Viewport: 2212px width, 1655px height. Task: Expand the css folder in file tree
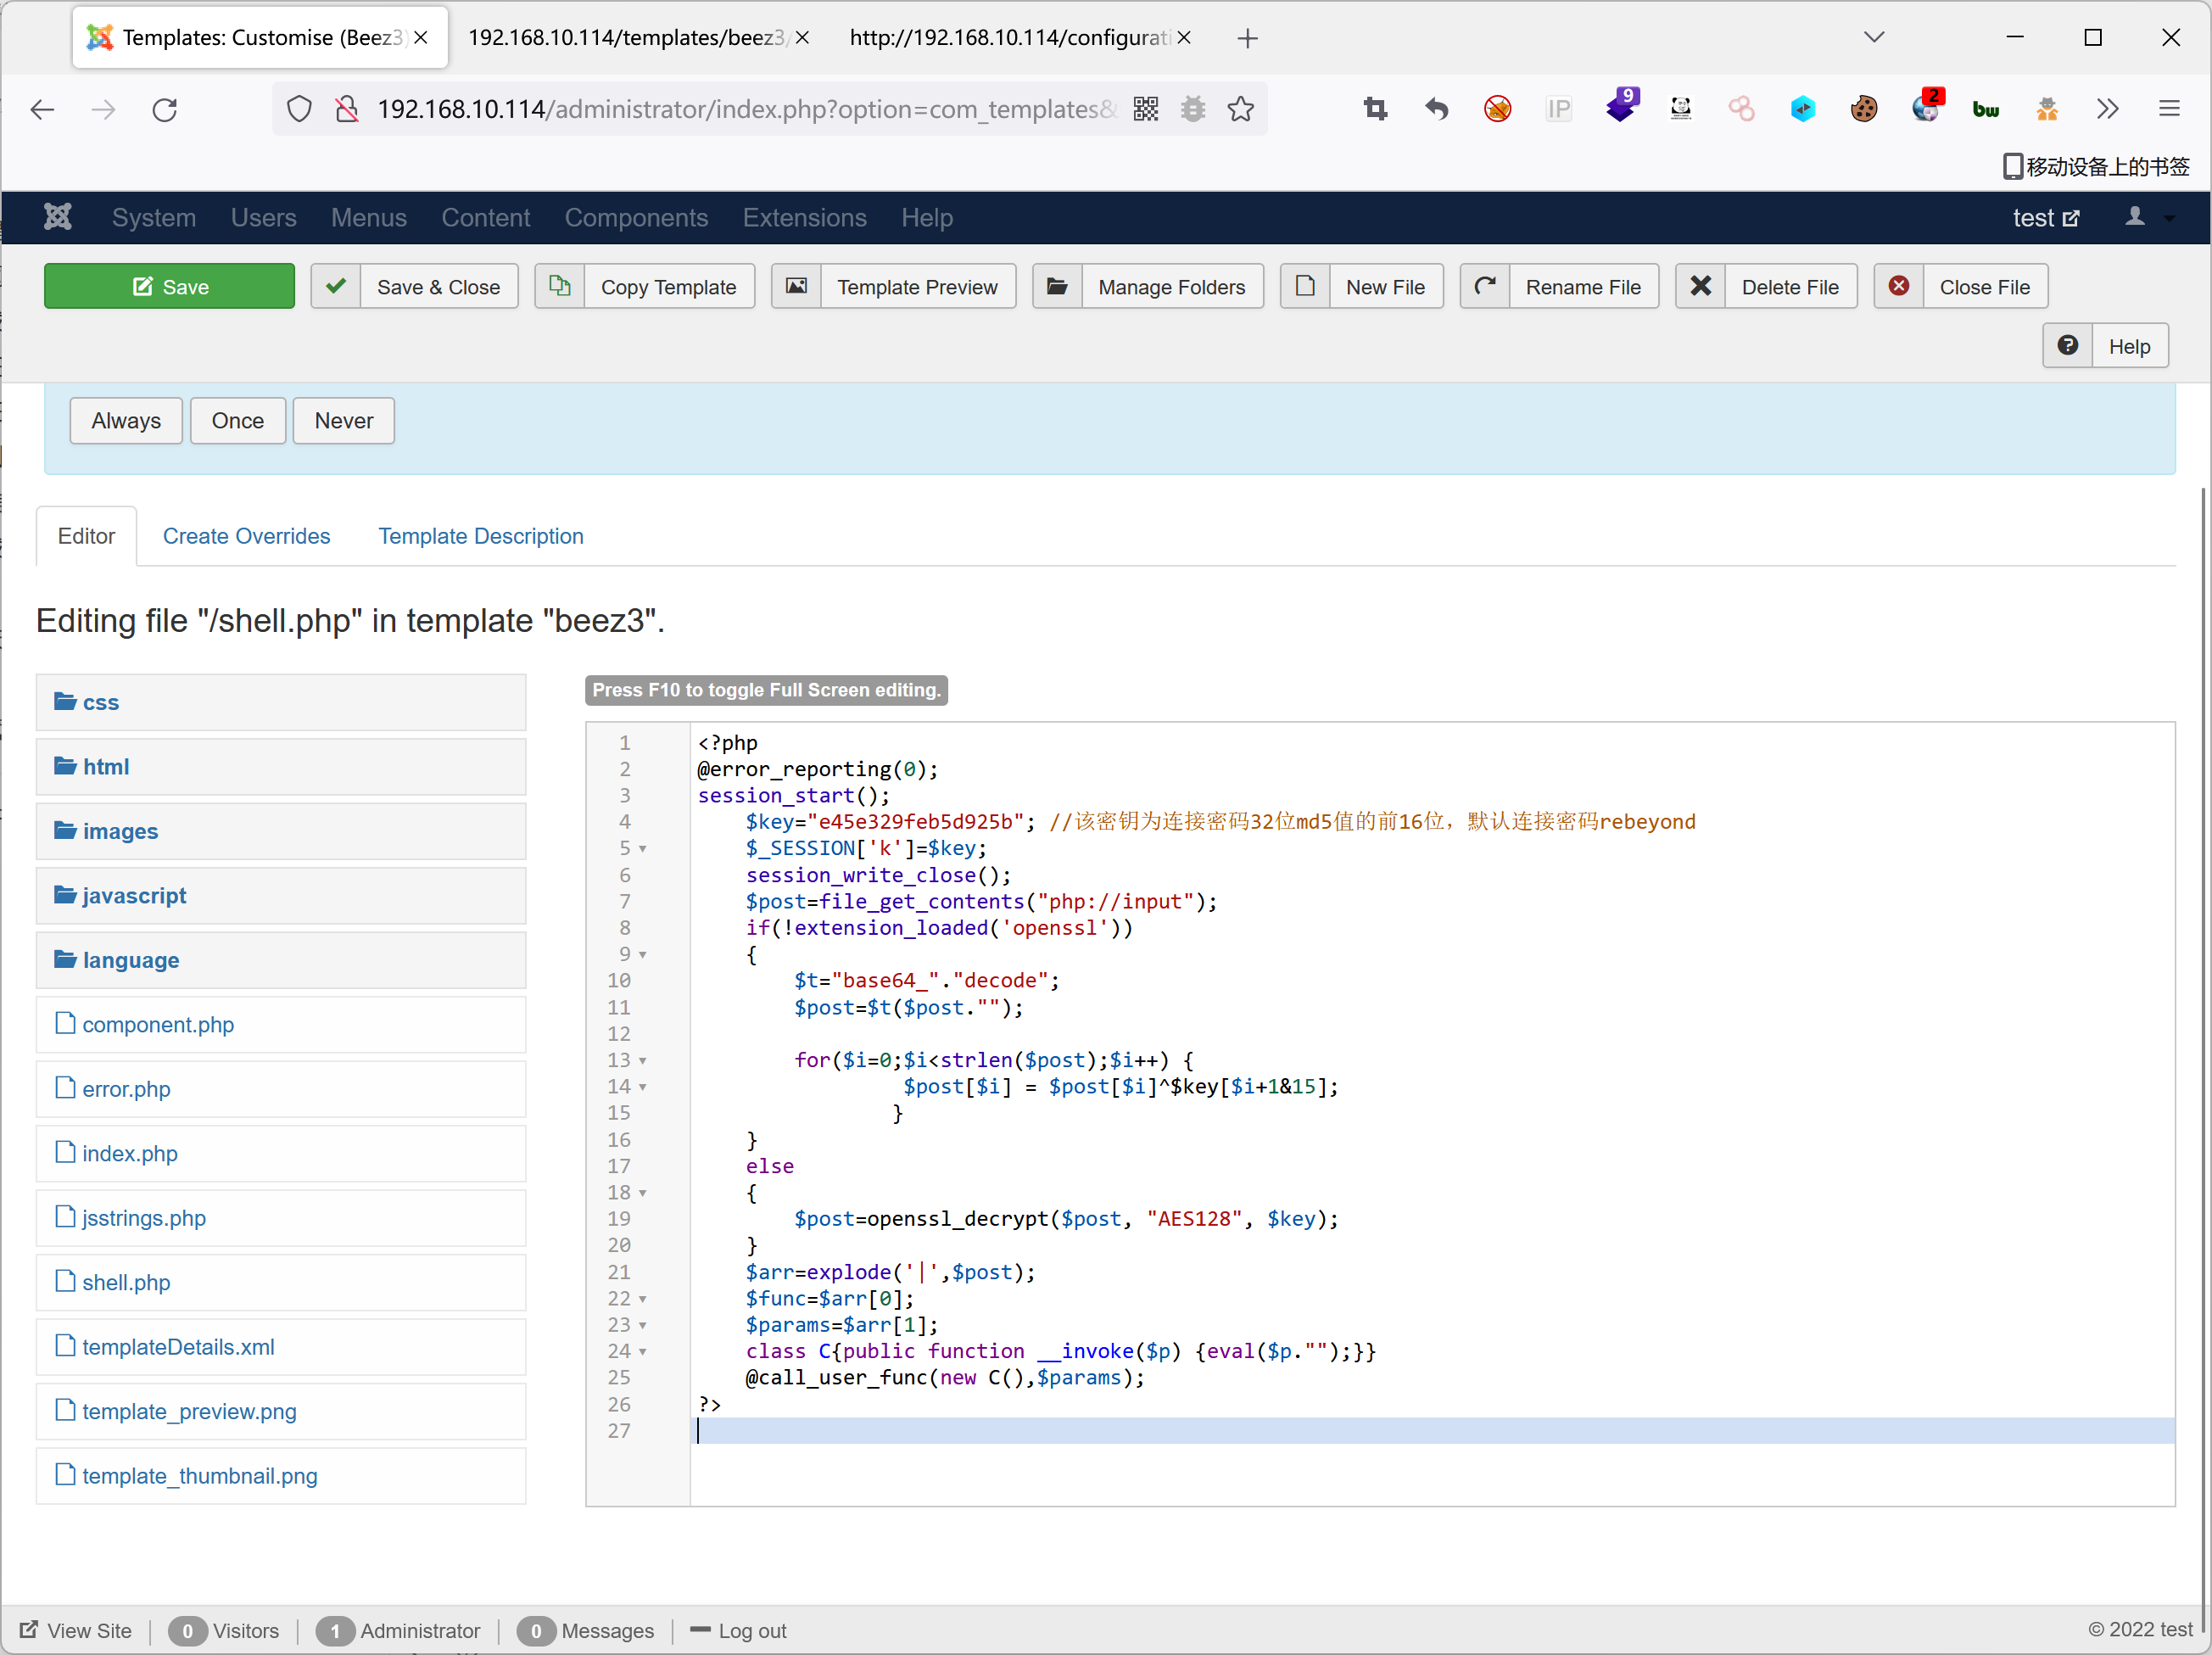[x=100, y=702]
